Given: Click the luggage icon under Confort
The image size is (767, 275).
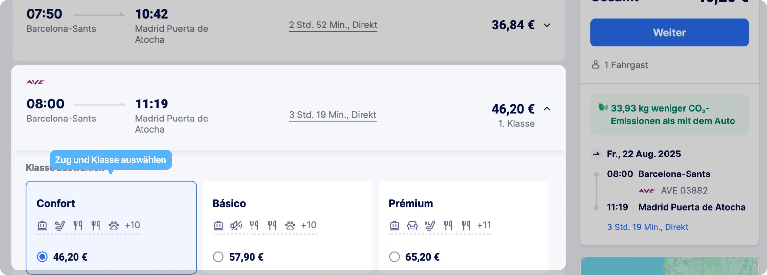Looking at the screenshot, I should (x=42, y=225).
